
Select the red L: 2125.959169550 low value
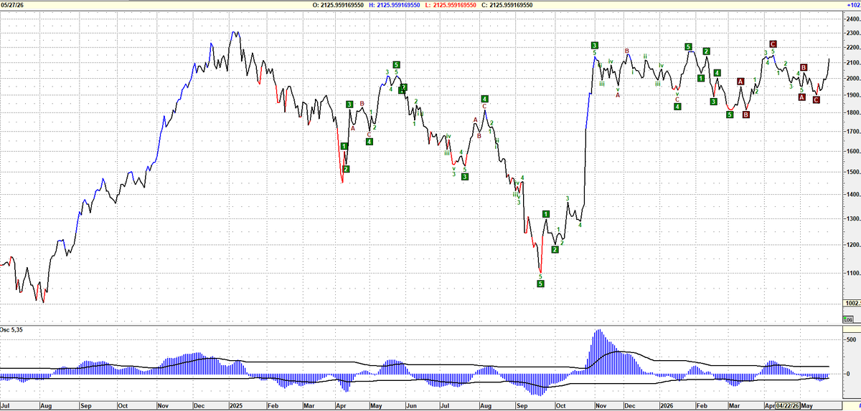point(450,4)
